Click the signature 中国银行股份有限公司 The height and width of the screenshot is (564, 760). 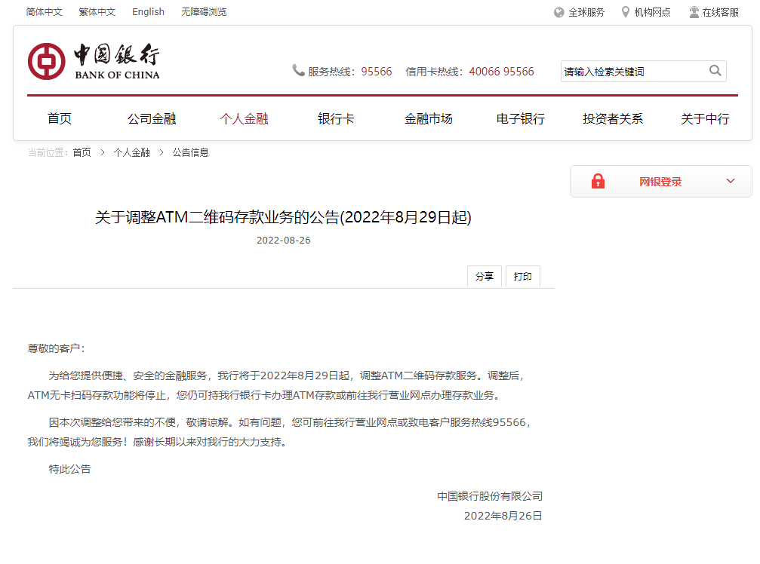(x=490, y=496)
